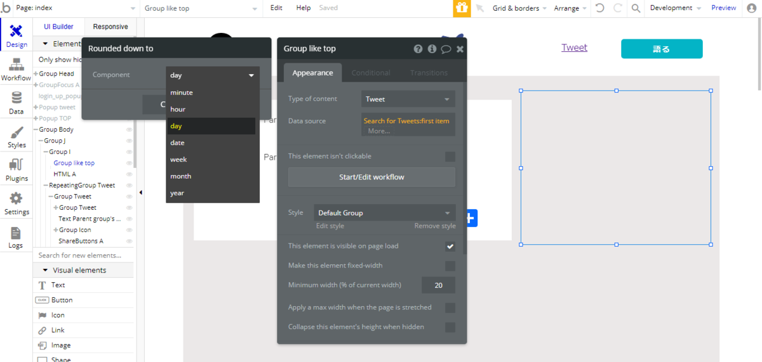
Task: Click Start/Edit workflow button
Action: (371, 177)
